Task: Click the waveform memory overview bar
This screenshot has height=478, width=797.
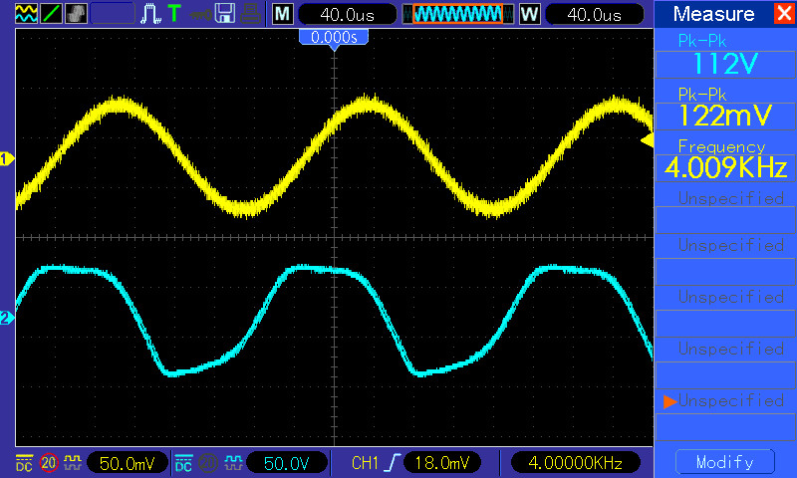Action: click(458, 14)
